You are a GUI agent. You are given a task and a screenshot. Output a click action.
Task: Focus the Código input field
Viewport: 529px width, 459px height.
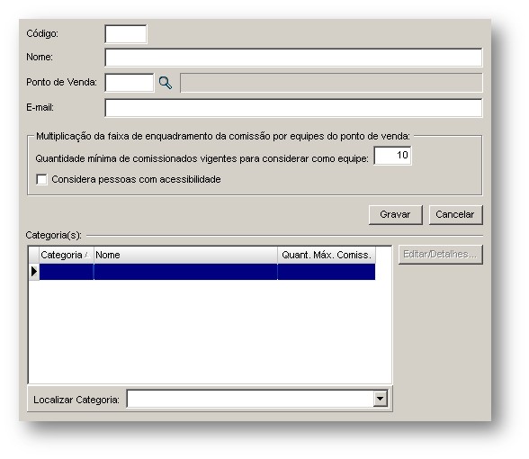pyautogui.click(x=126, y=34)
